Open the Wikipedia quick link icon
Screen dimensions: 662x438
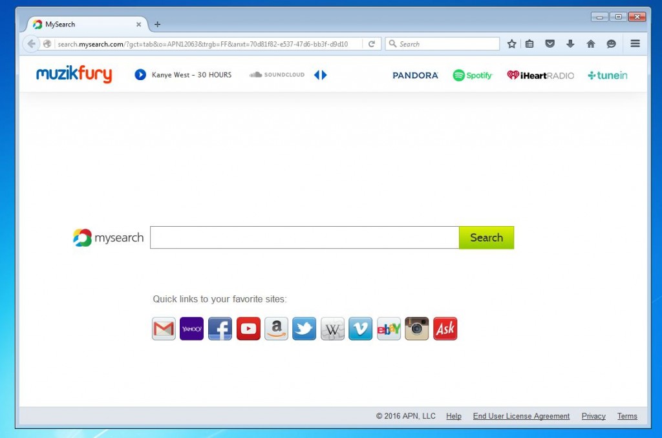(332, 328)
